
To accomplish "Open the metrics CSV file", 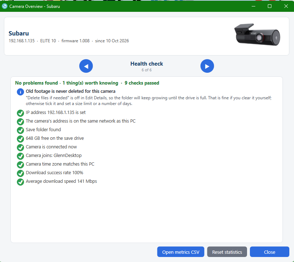I will pos(181,252).
